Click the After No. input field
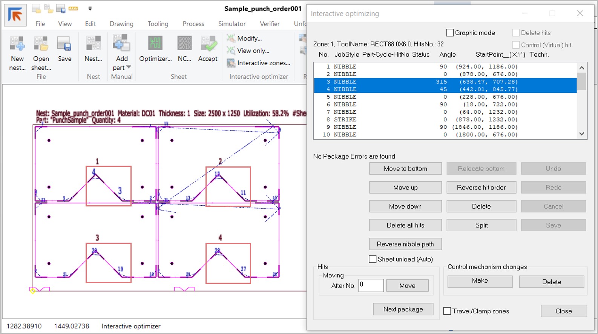Image resolution: width=598 pixels, height=334 pixels. pyautogui.click(x=371, y=285)
